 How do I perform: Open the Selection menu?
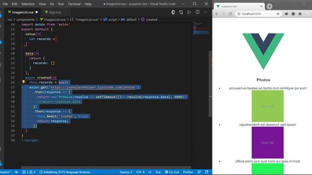pos(28,4)
